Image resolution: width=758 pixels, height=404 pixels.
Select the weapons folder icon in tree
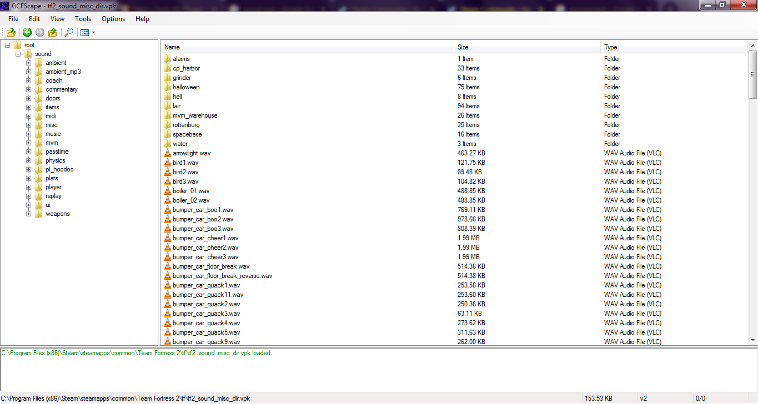tap(38, 214)
